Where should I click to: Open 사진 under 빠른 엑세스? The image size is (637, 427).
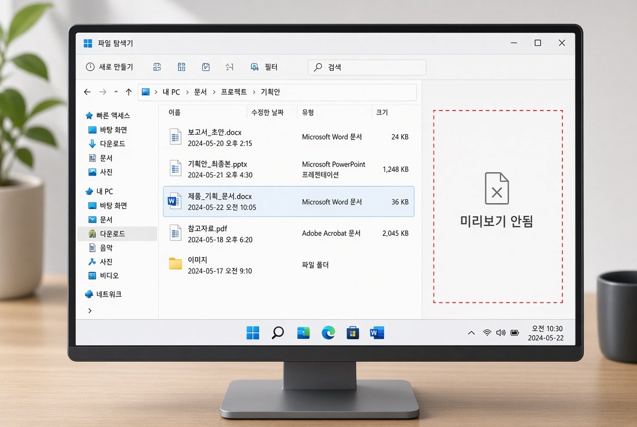(100, 172)
